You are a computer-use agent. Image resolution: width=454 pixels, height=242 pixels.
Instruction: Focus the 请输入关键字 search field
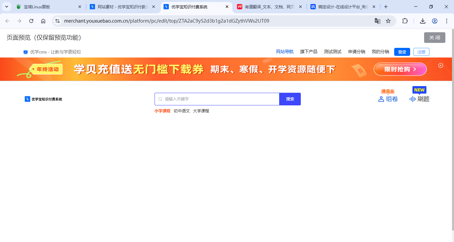(219, 99)
